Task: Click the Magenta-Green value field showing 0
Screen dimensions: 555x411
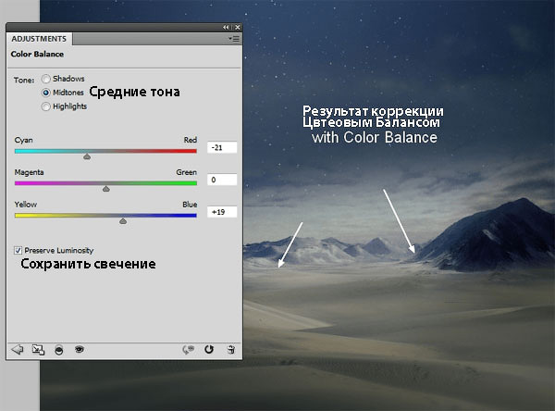Action: 222,180
